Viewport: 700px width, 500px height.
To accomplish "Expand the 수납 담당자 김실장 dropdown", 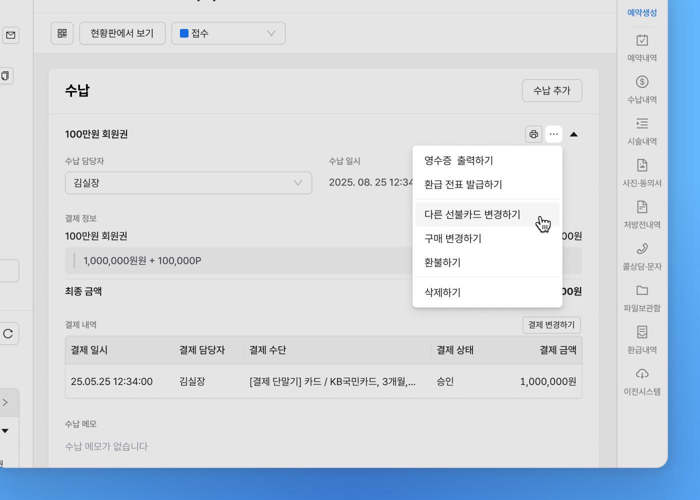I will click(x=188, y=183).
